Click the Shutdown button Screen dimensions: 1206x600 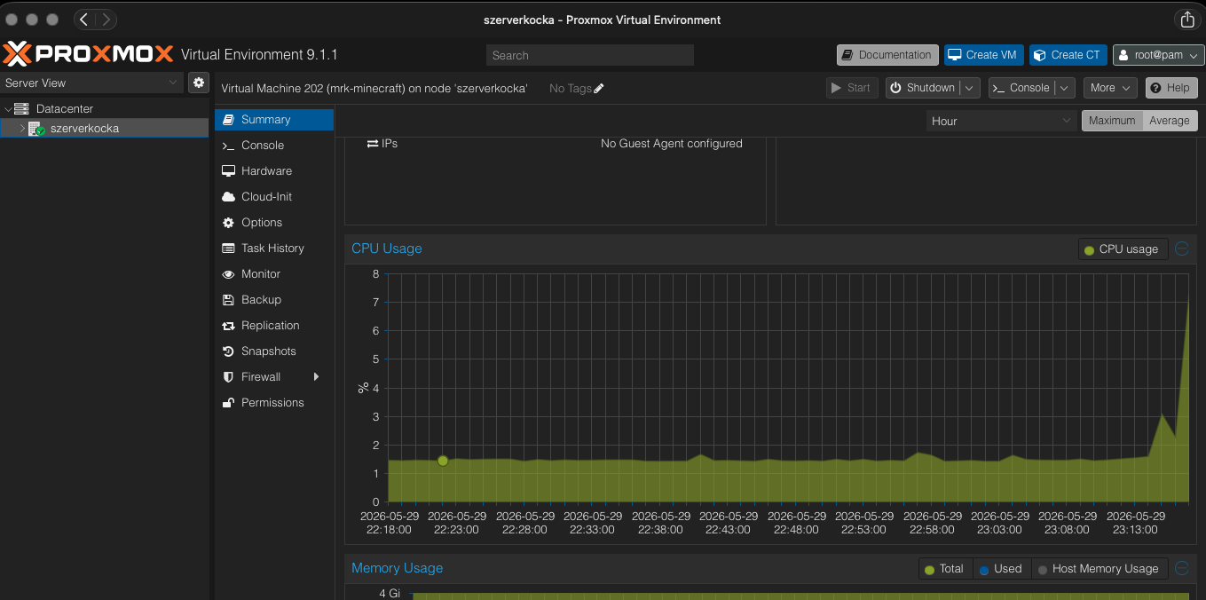(x=924, y=88)
